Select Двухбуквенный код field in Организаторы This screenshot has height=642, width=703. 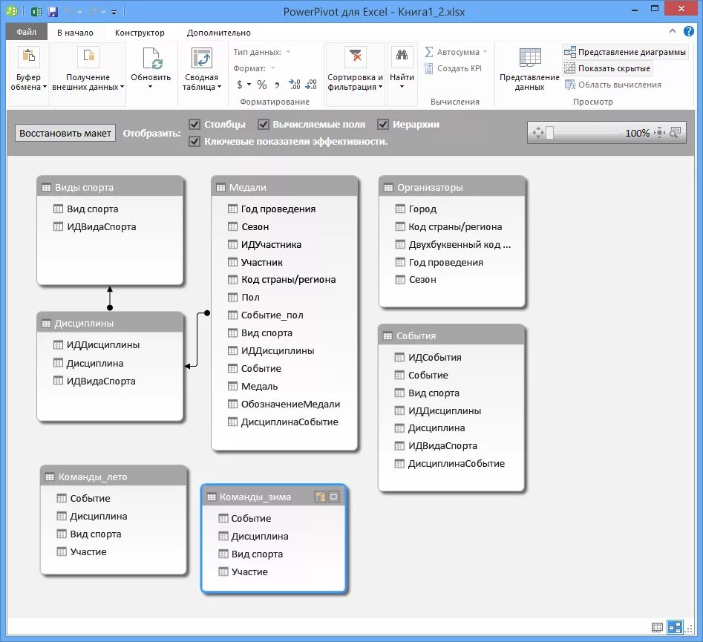pos(453,244)
